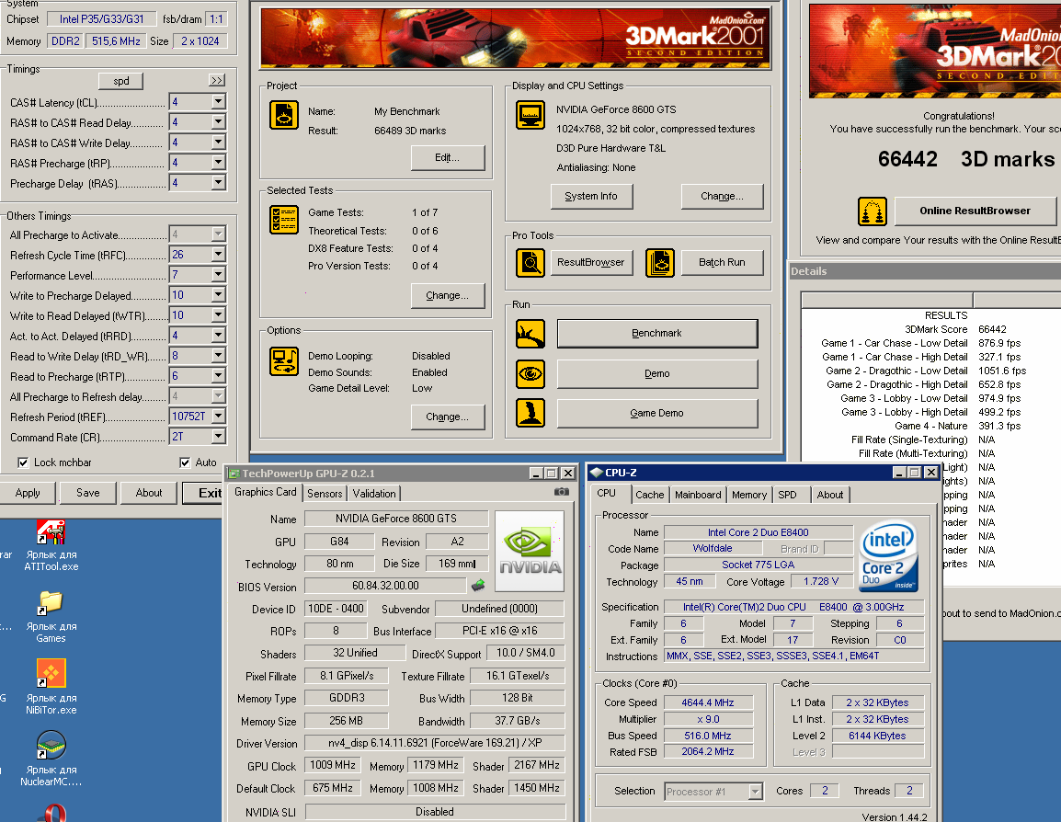Click the ResultBrowser magnifier icon
The image size is (1061, 822).
pyautogui.click(x=530, y=262)
